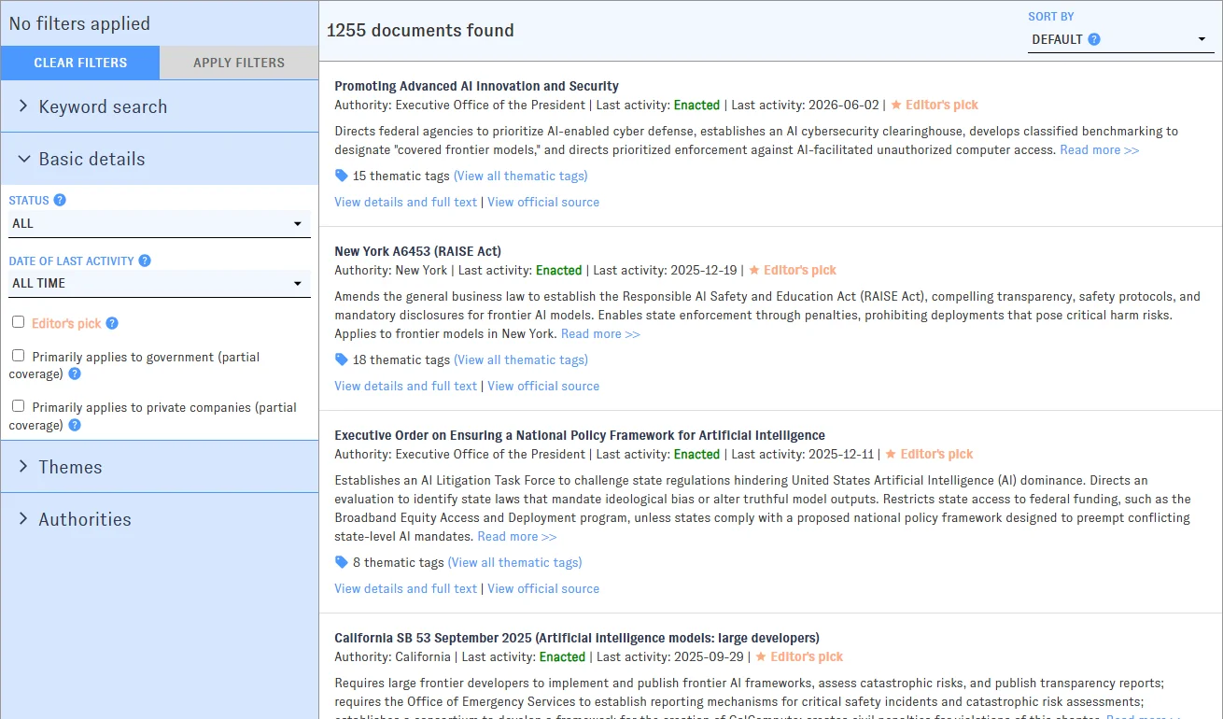The height and width of the screenshot is (719, 1223).
Task: Expand the Keyword search section
Action: pos(160,106)
